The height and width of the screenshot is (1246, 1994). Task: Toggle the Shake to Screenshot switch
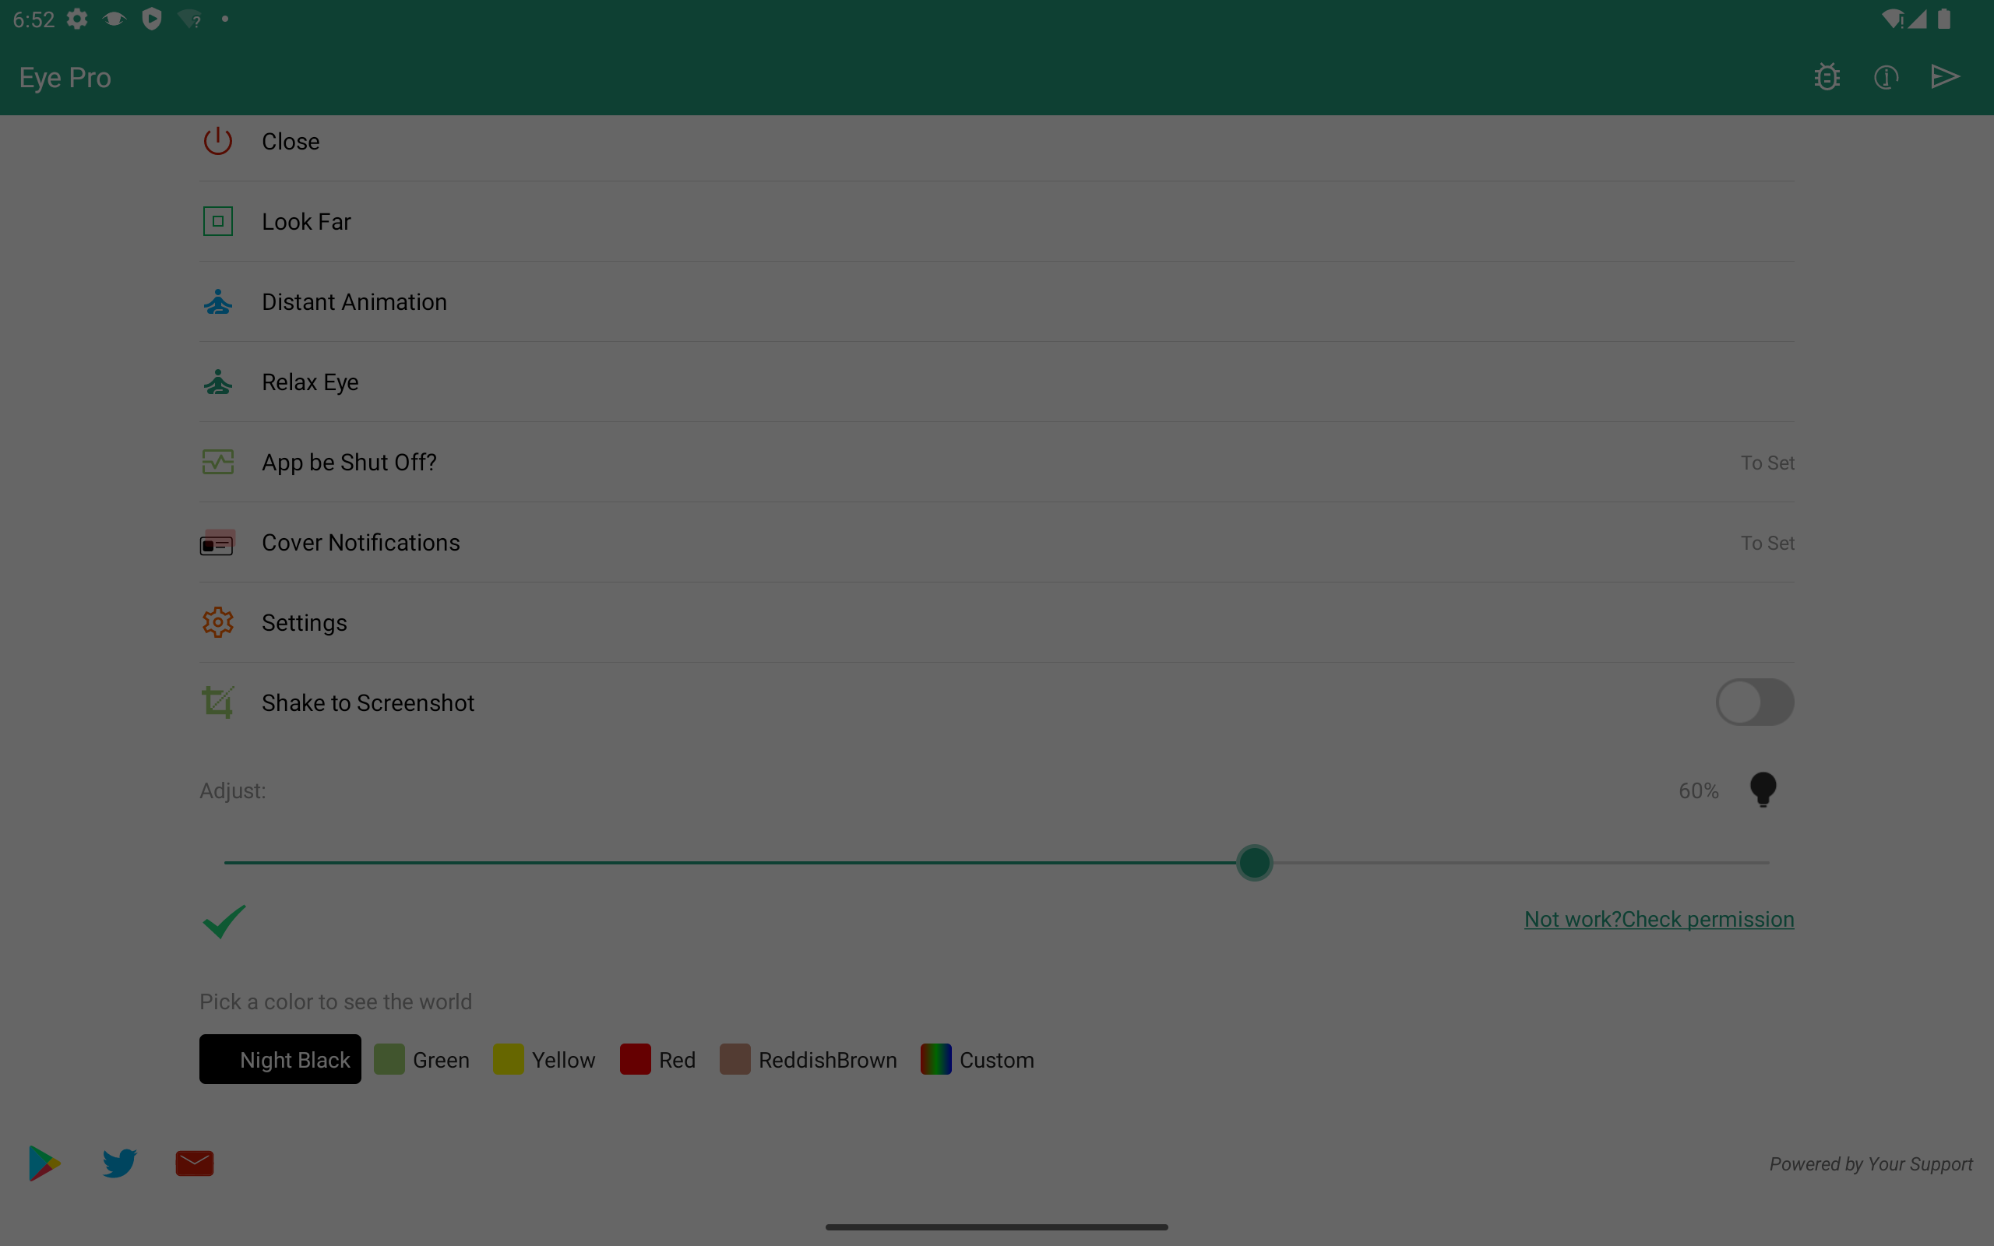1755,702
